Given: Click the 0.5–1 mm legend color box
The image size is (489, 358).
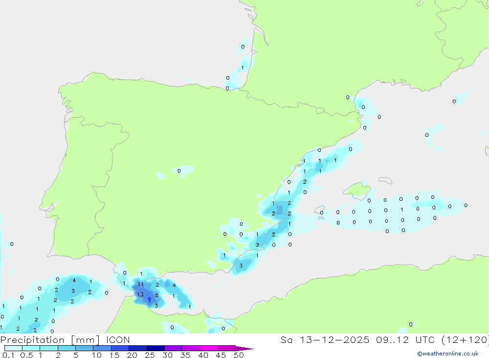Looking at the screenshot, I should pyautogui.click(x=31, y=348).
